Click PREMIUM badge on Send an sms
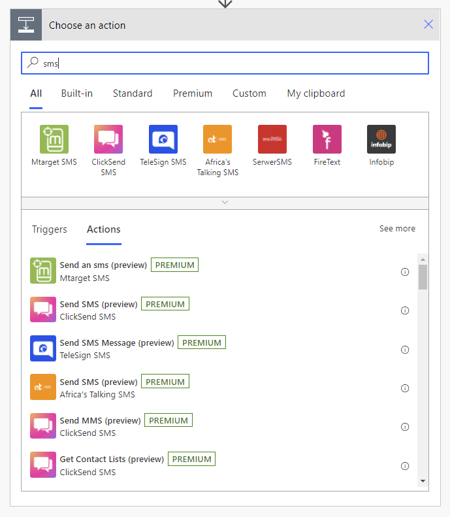 pos(174,265)
